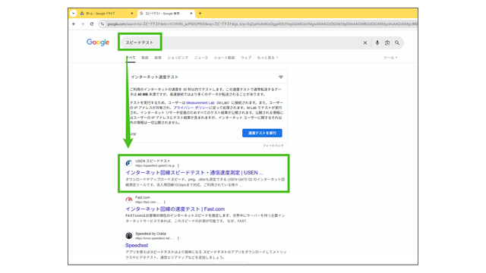486x273 pixels.
Task: Open the USEN インターネット回線スピードテスト result
Action: click(194, 173)
